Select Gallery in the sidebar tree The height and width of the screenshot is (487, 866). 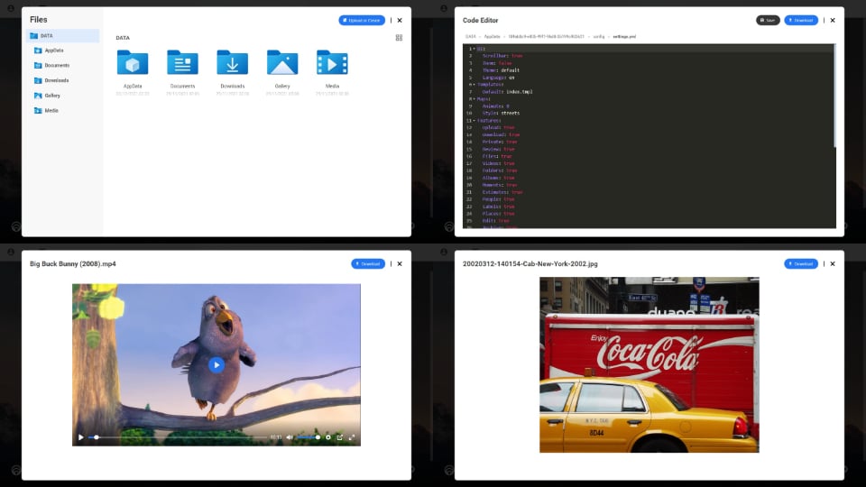[52, 96]
